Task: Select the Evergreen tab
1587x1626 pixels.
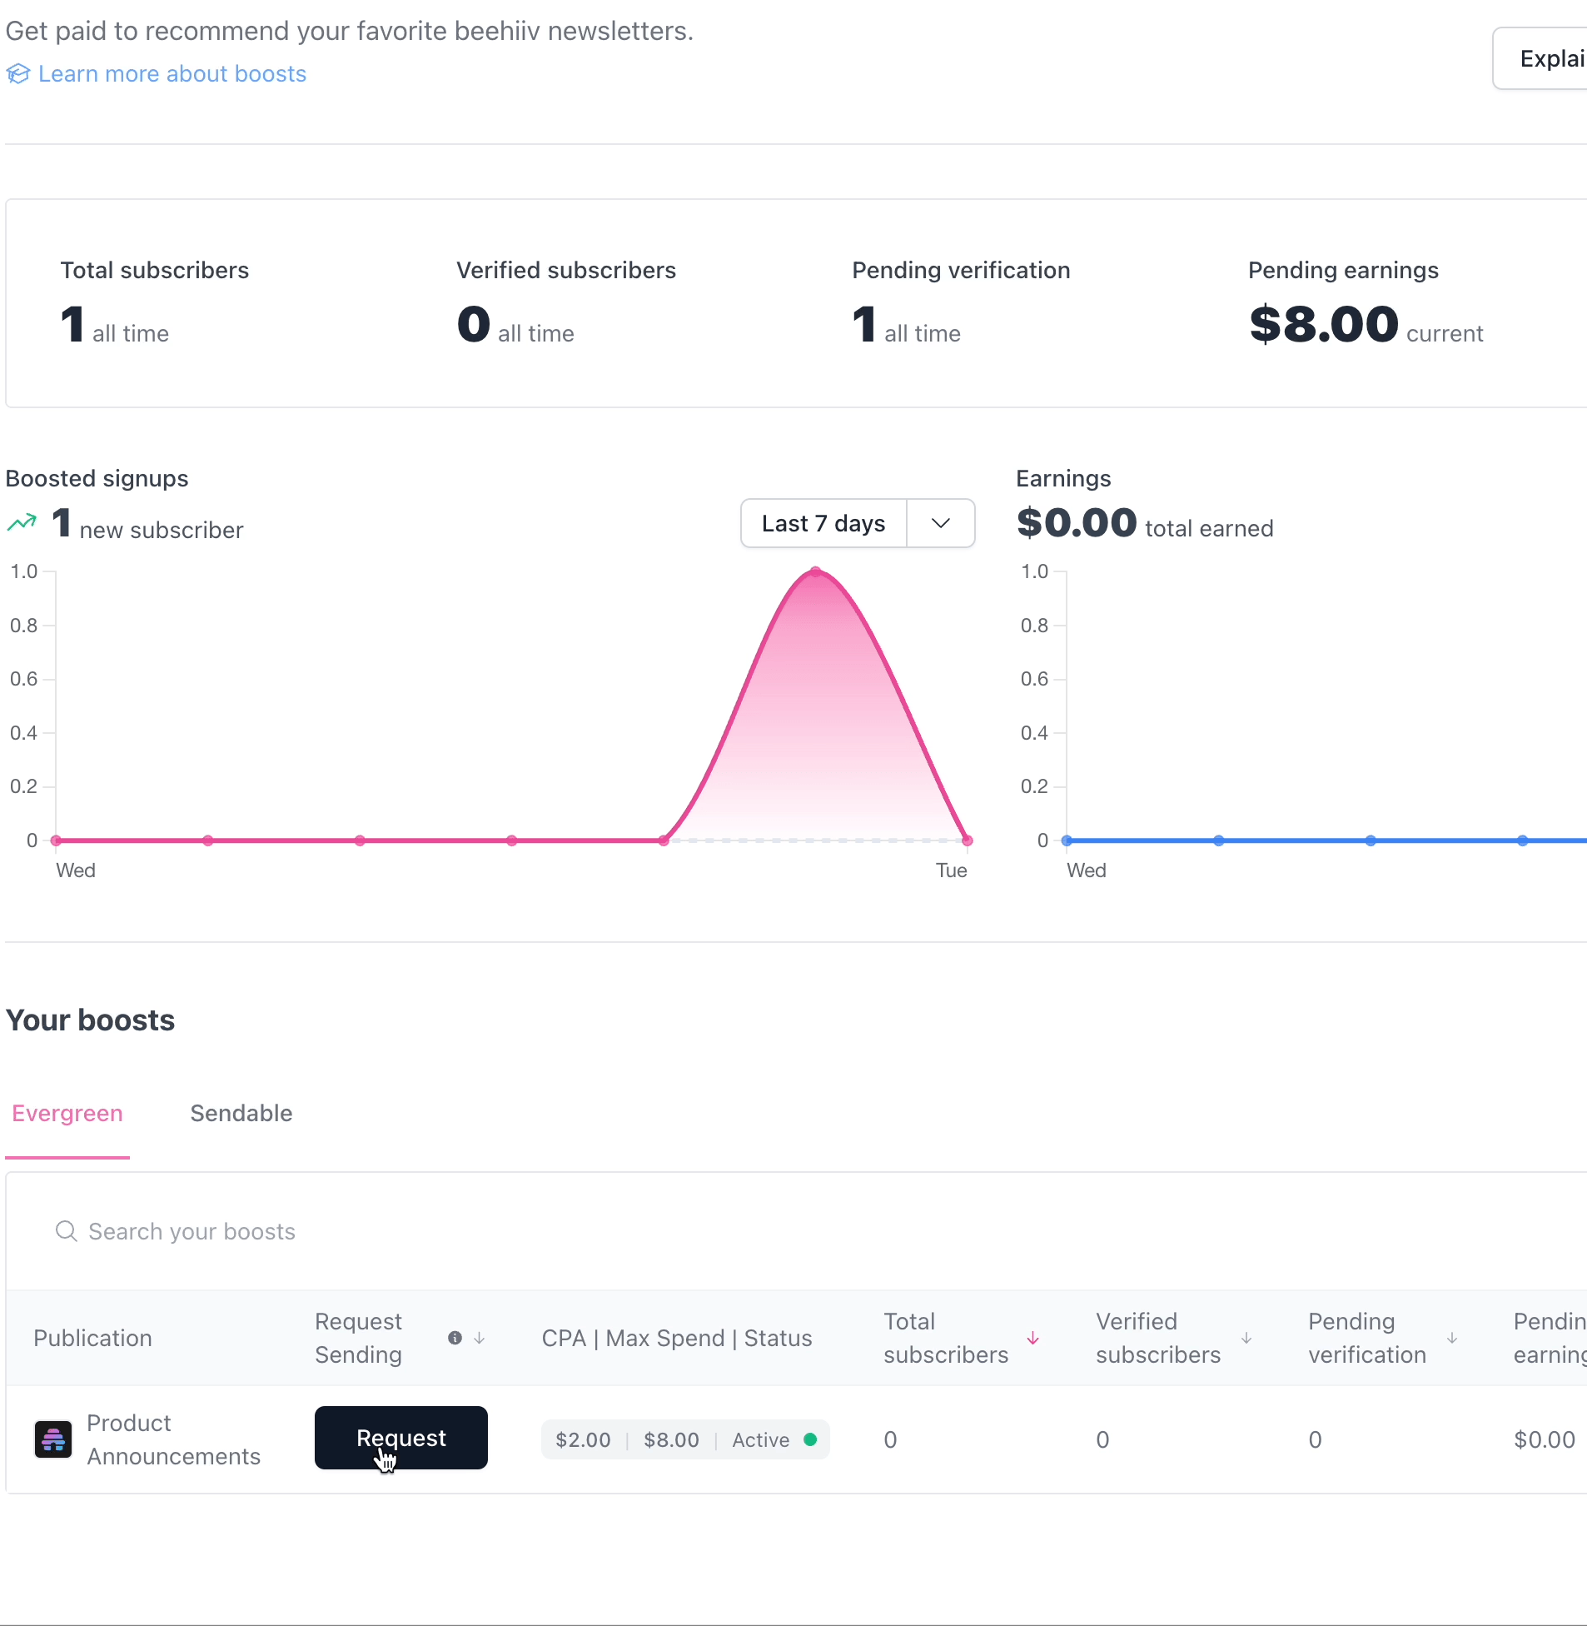Action: click(67, 1114)
